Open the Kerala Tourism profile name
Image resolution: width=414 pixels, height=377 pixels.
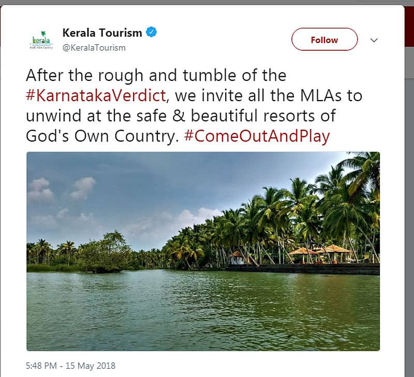coord(102,33)
